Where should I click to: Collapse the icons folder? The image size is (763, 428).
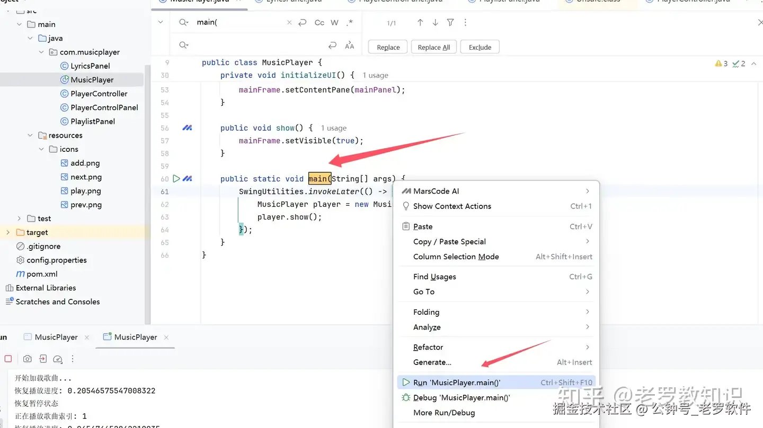click(41, 149)
